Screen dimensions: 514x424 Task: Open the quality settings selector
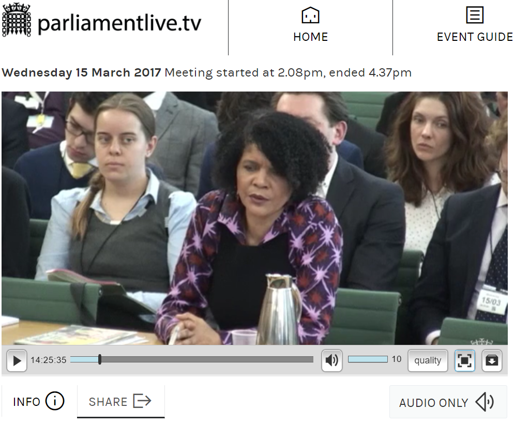point(428,360)
